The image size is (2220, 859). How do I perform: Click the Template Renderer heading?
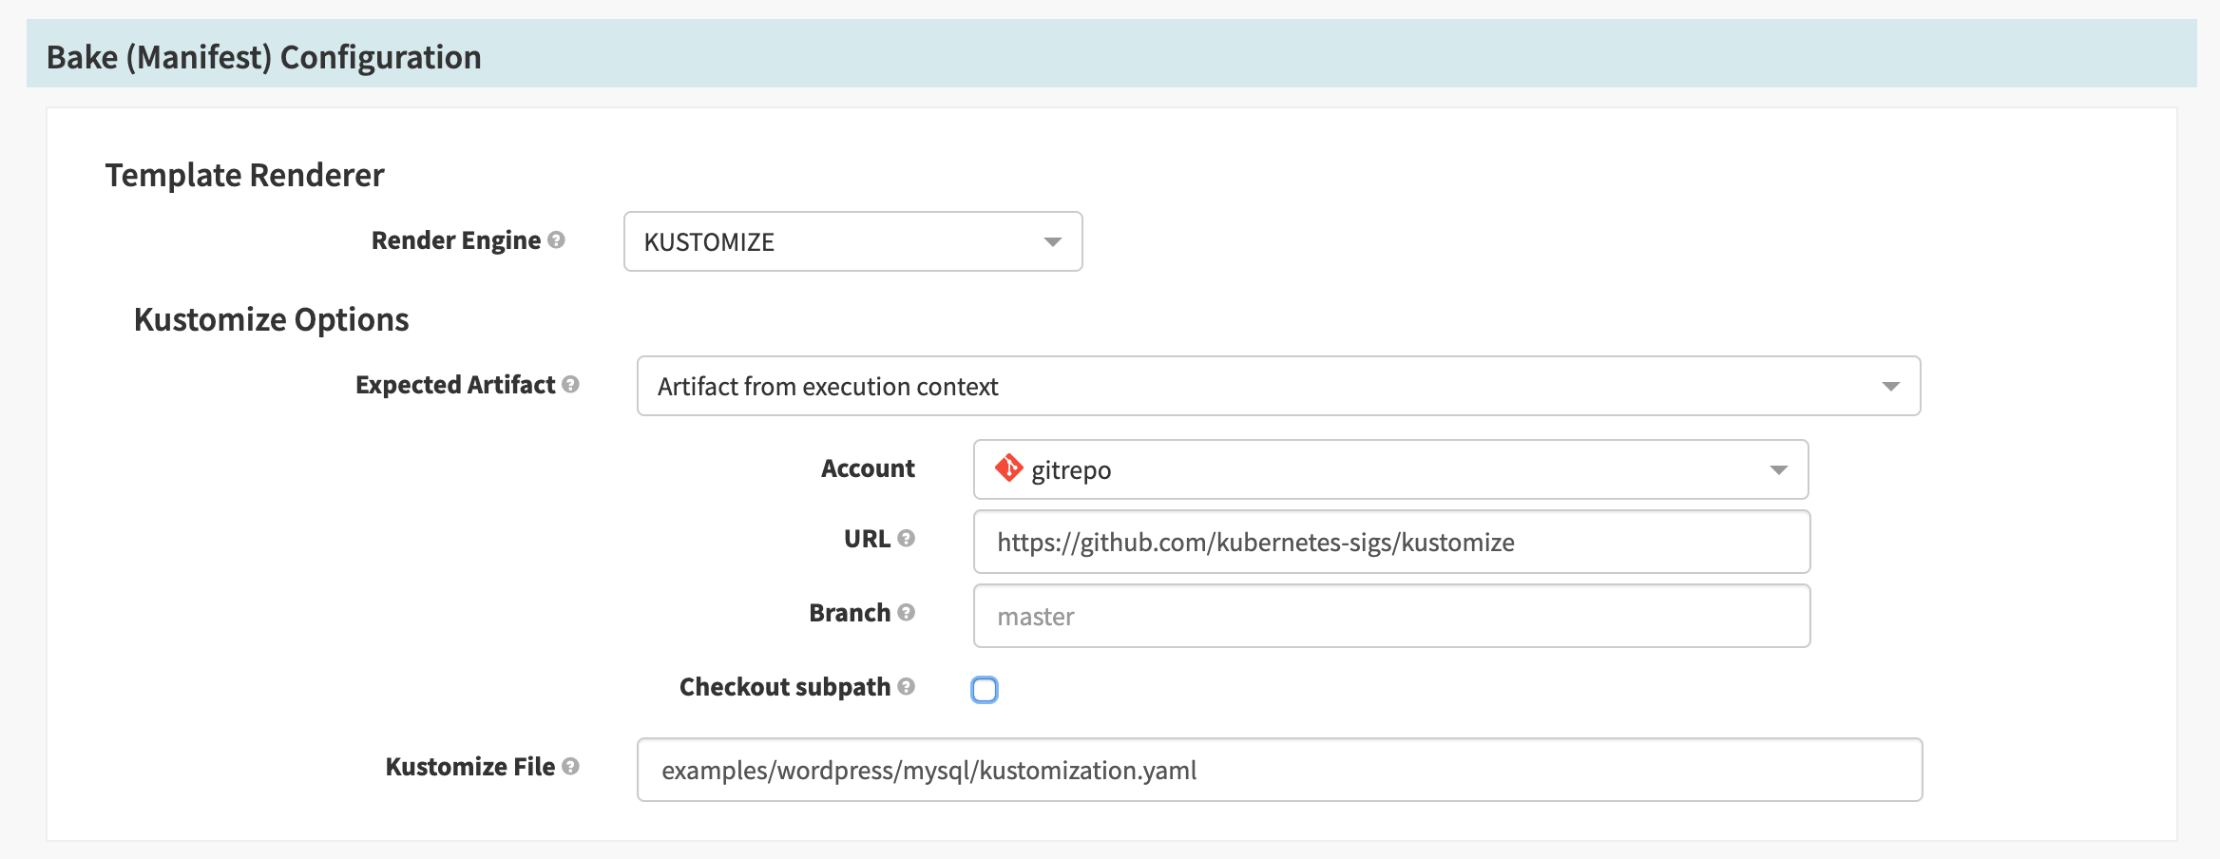click(245, 176)
